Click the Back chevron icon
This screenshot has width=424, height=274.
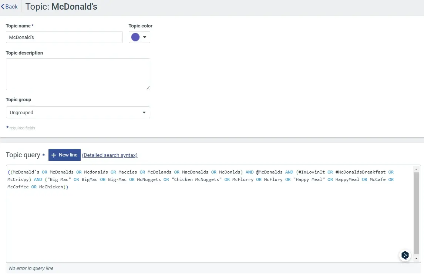pyautogui.click(x=3, y=6)
